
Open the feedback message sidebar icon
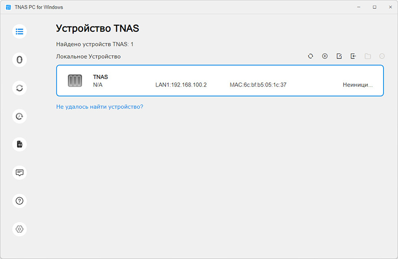[19, 172]
